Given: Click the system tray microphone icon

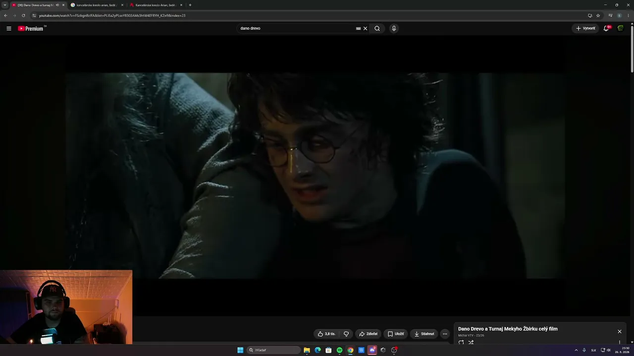Looking at the screenshot, I should pyautogui.click(x=584, y=350).
